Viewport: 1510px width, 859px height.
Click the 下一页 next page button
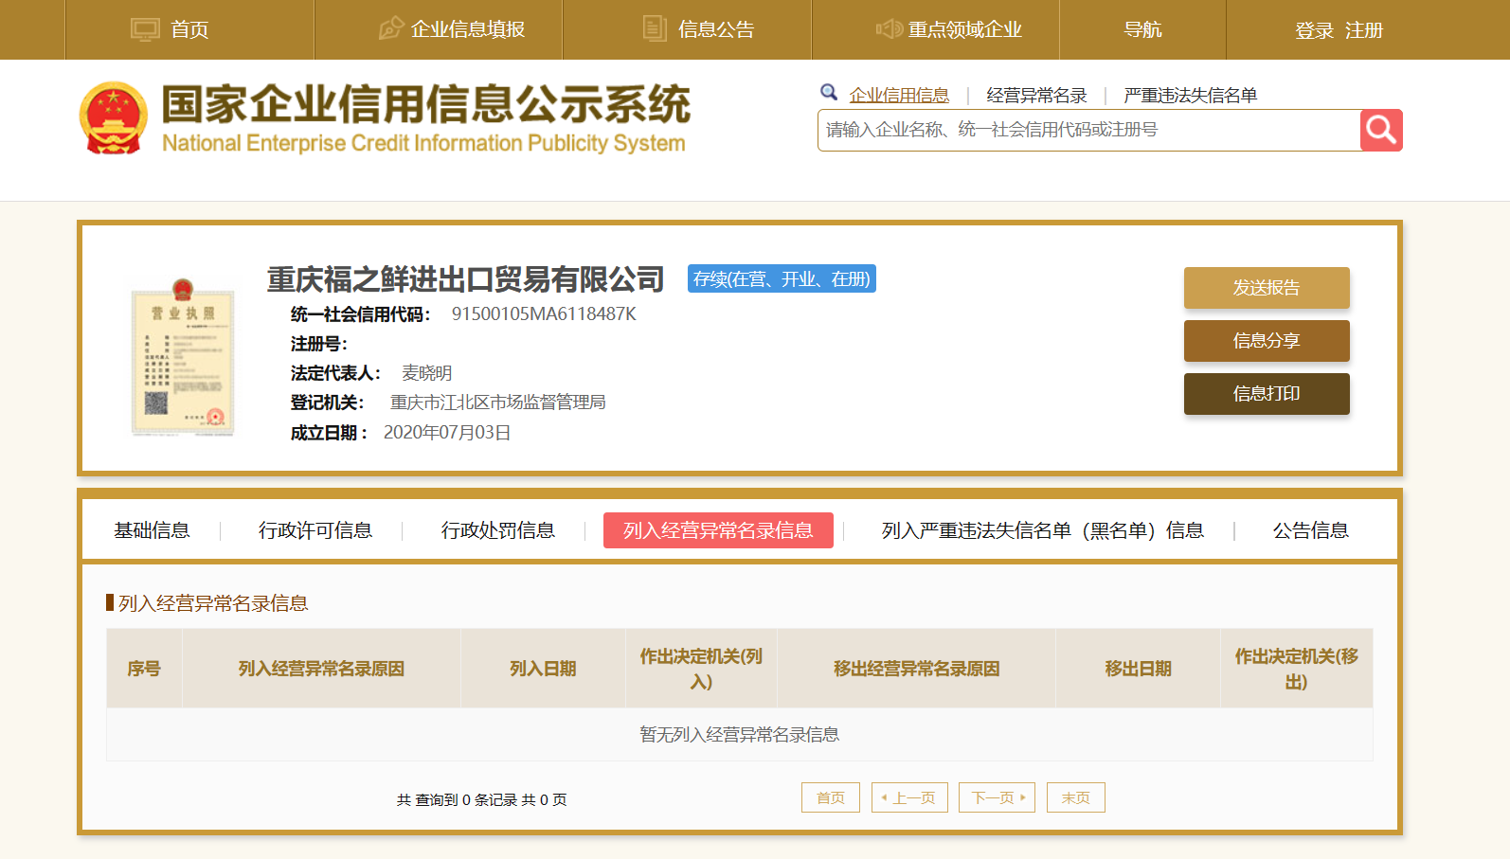(x=997, y=797)
